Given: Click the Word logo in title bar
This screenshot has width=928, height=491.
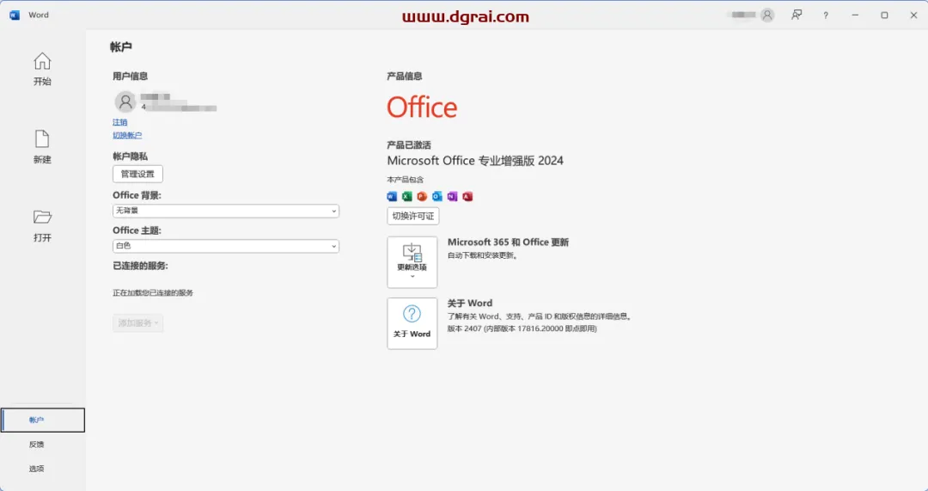Looking at the screenshot, I should coord(15,15).
